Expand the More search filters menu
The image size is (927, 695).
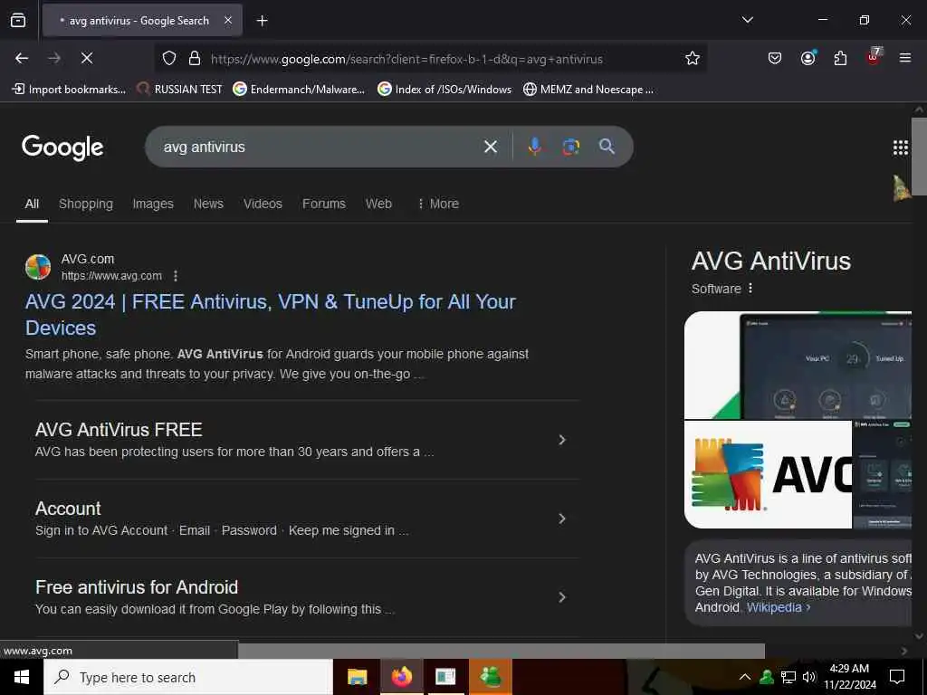(438, 204)
